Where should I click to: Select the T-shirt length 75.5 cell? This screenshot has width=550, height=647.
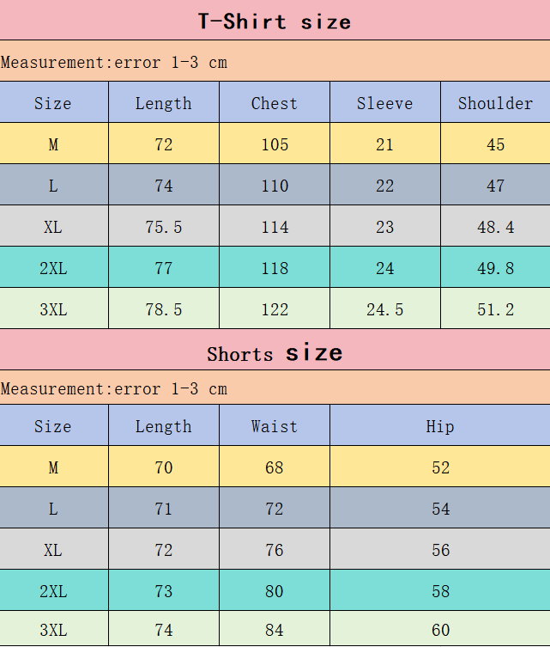pyautogui.click(x=164, y=227)
